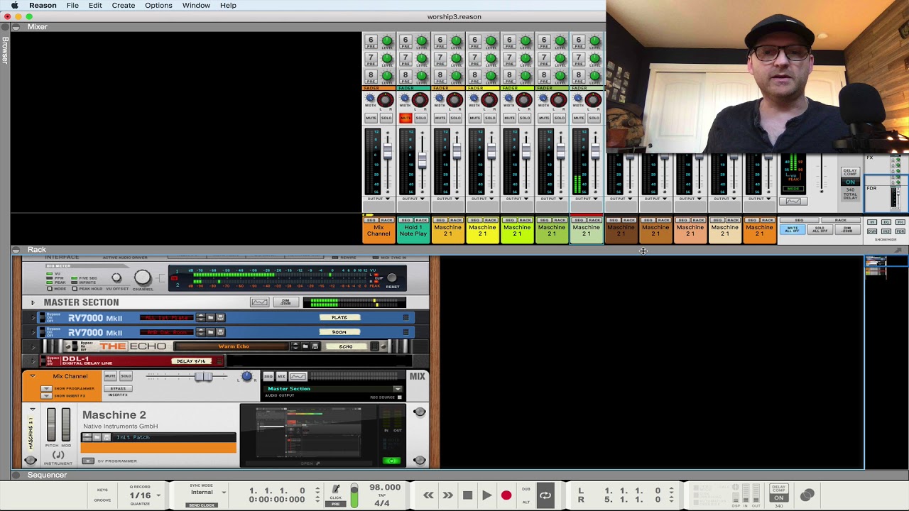
Task: Click Show Insert FX arrow on Mix Channel
Action: 46,395
